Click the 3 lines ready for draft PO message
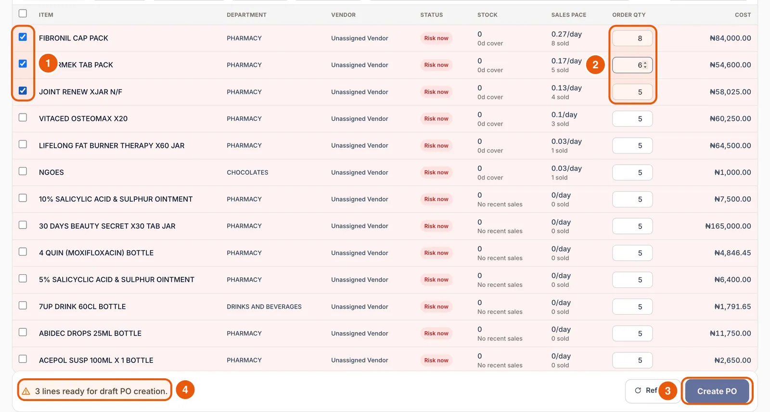This screenshot has width=770, height=412. click(101, 391)
